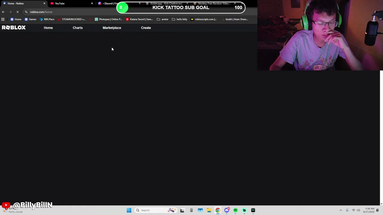Open the RBX.Place bookmark
The width and height of the screenshot is (383, 215).
click(x=47, y=19)
